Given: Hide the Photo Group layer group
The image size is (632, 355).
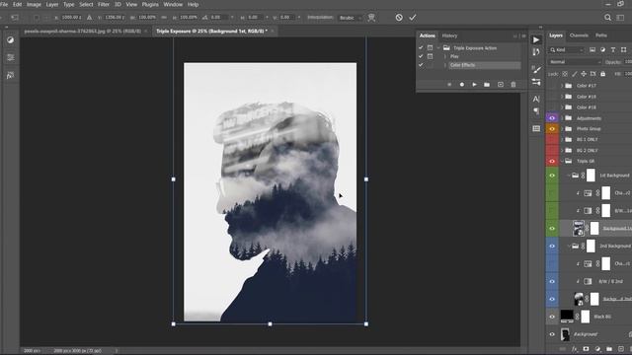Looking at the screenshot, I should [x=552, y=129].
